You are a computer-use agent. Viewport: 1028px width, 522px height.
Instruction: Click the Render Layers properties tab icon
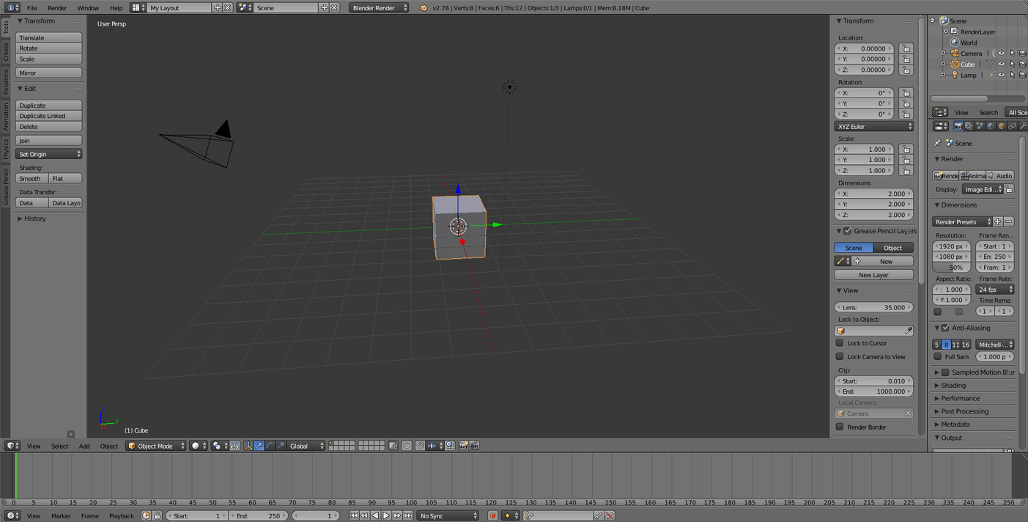pyautogui.click(x=969, y=126)
